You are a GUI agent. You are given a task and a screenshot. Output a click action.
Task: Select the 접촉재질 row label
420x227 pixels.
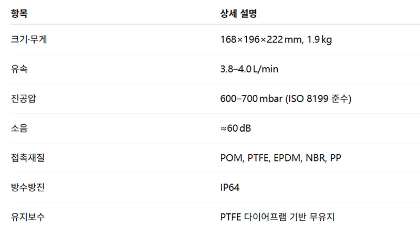(28, 158)
